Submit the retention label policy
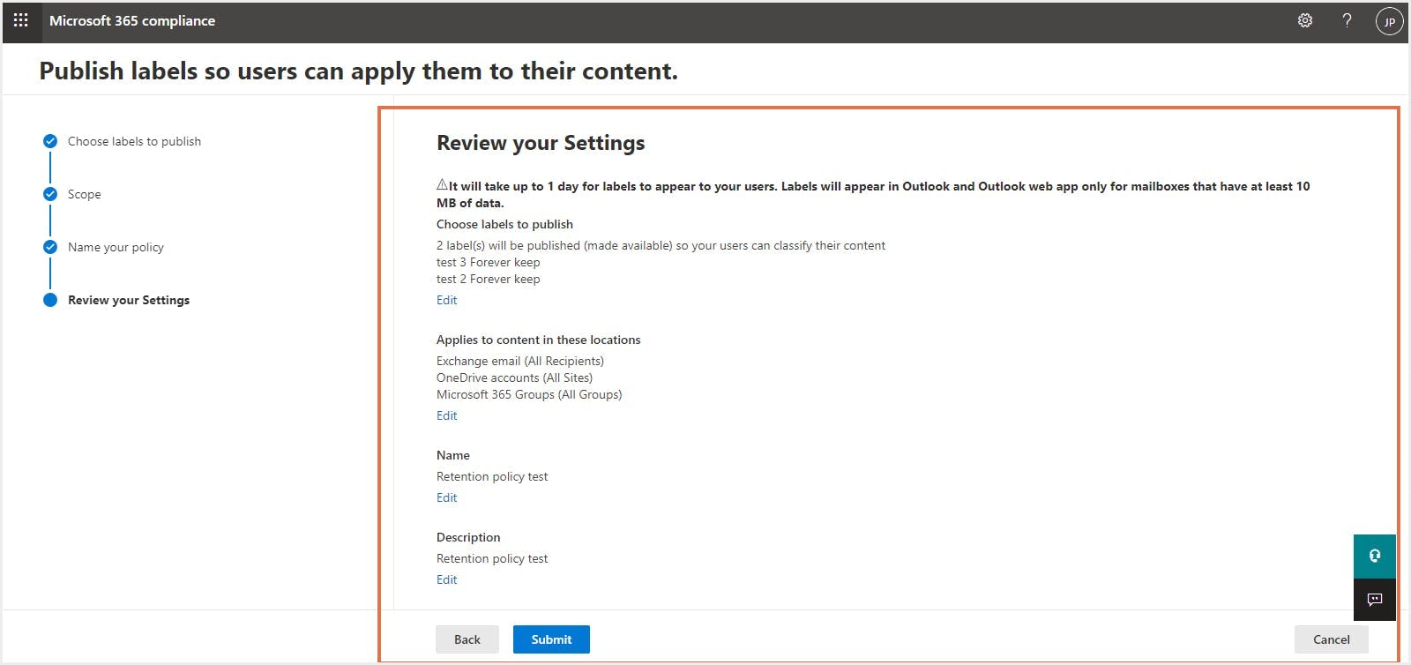 coord(551,639)
